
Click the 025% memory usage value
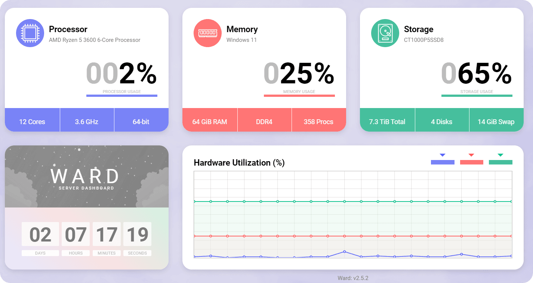[x=299, y=74]
